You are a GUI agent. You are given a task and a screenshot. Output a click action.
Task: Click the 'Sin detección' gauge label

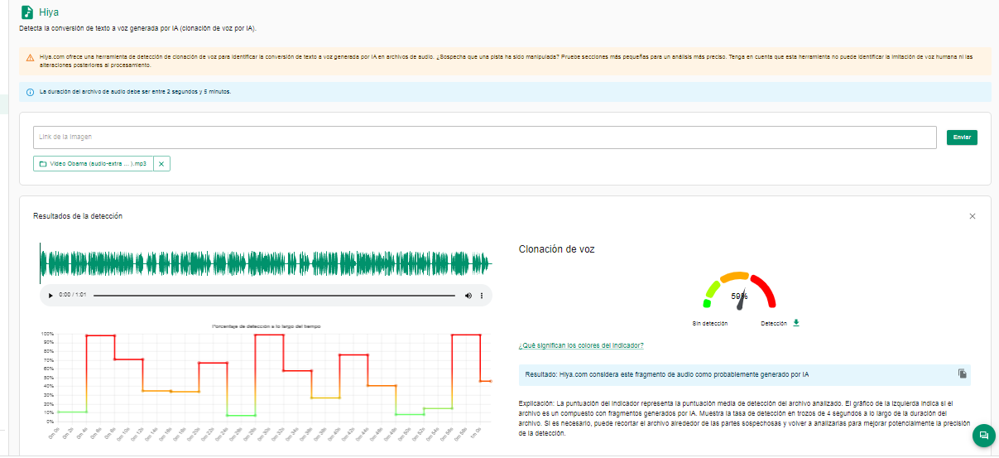click(709, 324)
